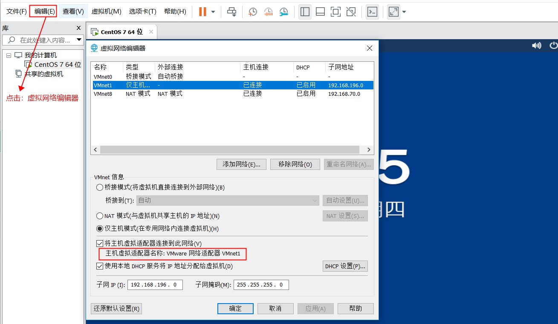Image resolution: width=558 pixels, height=324 pixels.
Task: Click the network list scrollbar right arrow
Action: click(369, 150)
